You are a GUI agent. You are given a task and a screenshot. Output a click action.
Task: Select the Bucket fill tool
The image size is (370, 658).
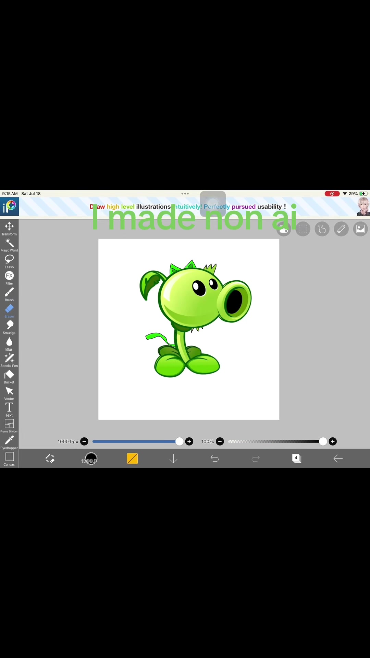(9, 377)
